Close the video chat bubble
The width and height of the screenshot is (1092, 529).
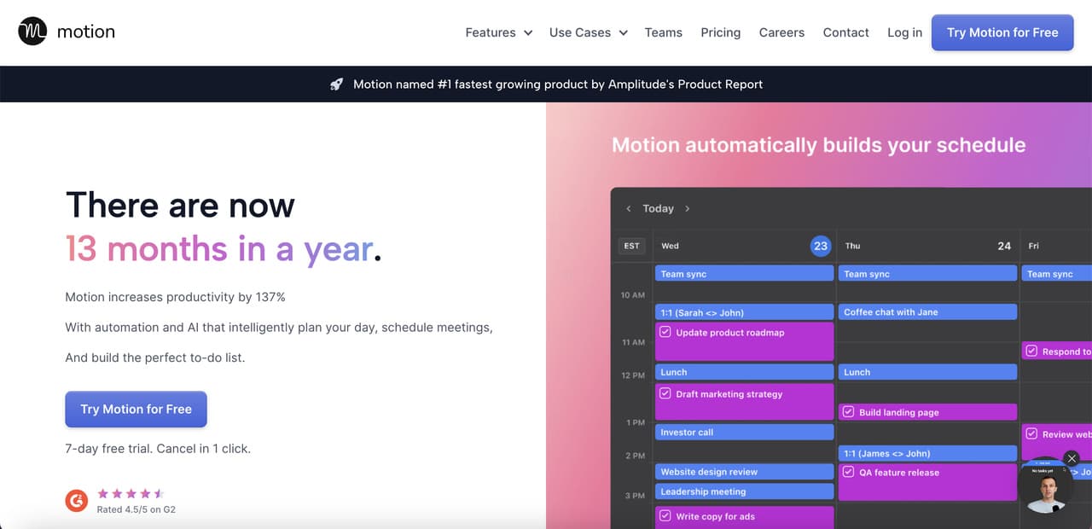[1072, 458]
